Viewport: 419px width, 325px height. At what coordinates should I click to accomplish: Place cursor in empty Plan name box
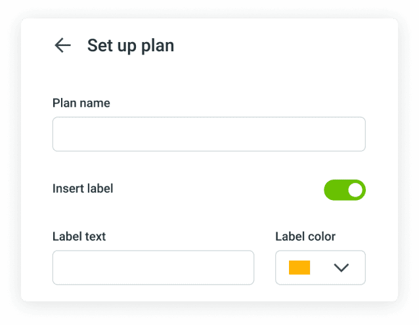coord(208,134)
